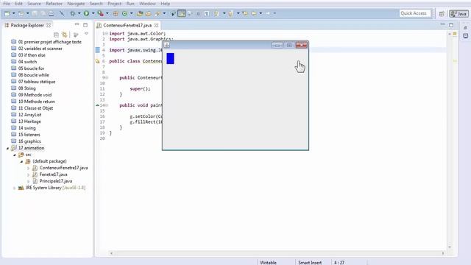Open Principale17.java in the tree
Screen dimensions: 471x265
[56, 181]
